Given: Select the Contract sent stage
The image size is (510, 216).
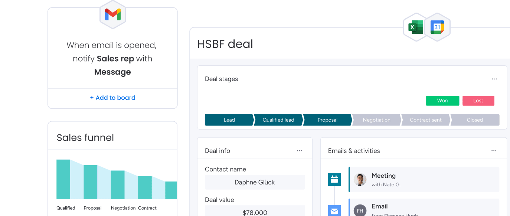Looking at the screenshot, I should pos(426,120).
